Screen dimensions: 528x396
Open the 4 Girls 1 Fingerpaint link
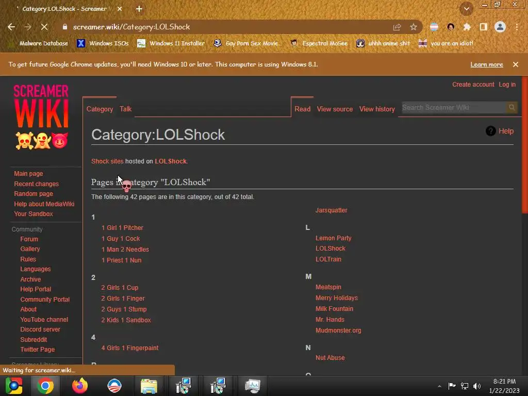tap(129, 348)
